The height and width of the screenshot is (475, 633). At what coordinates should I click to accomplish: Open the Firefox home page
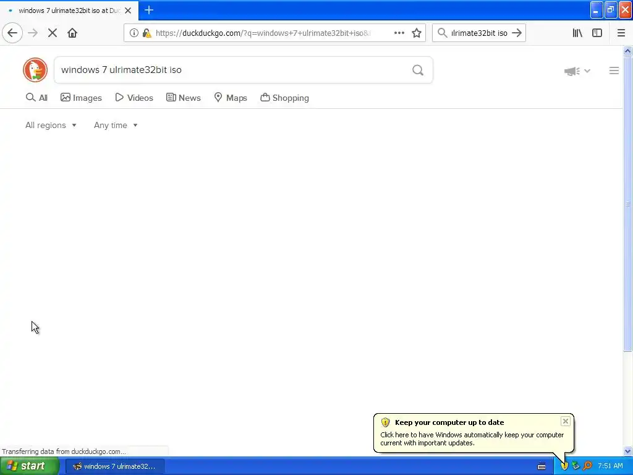72,33
